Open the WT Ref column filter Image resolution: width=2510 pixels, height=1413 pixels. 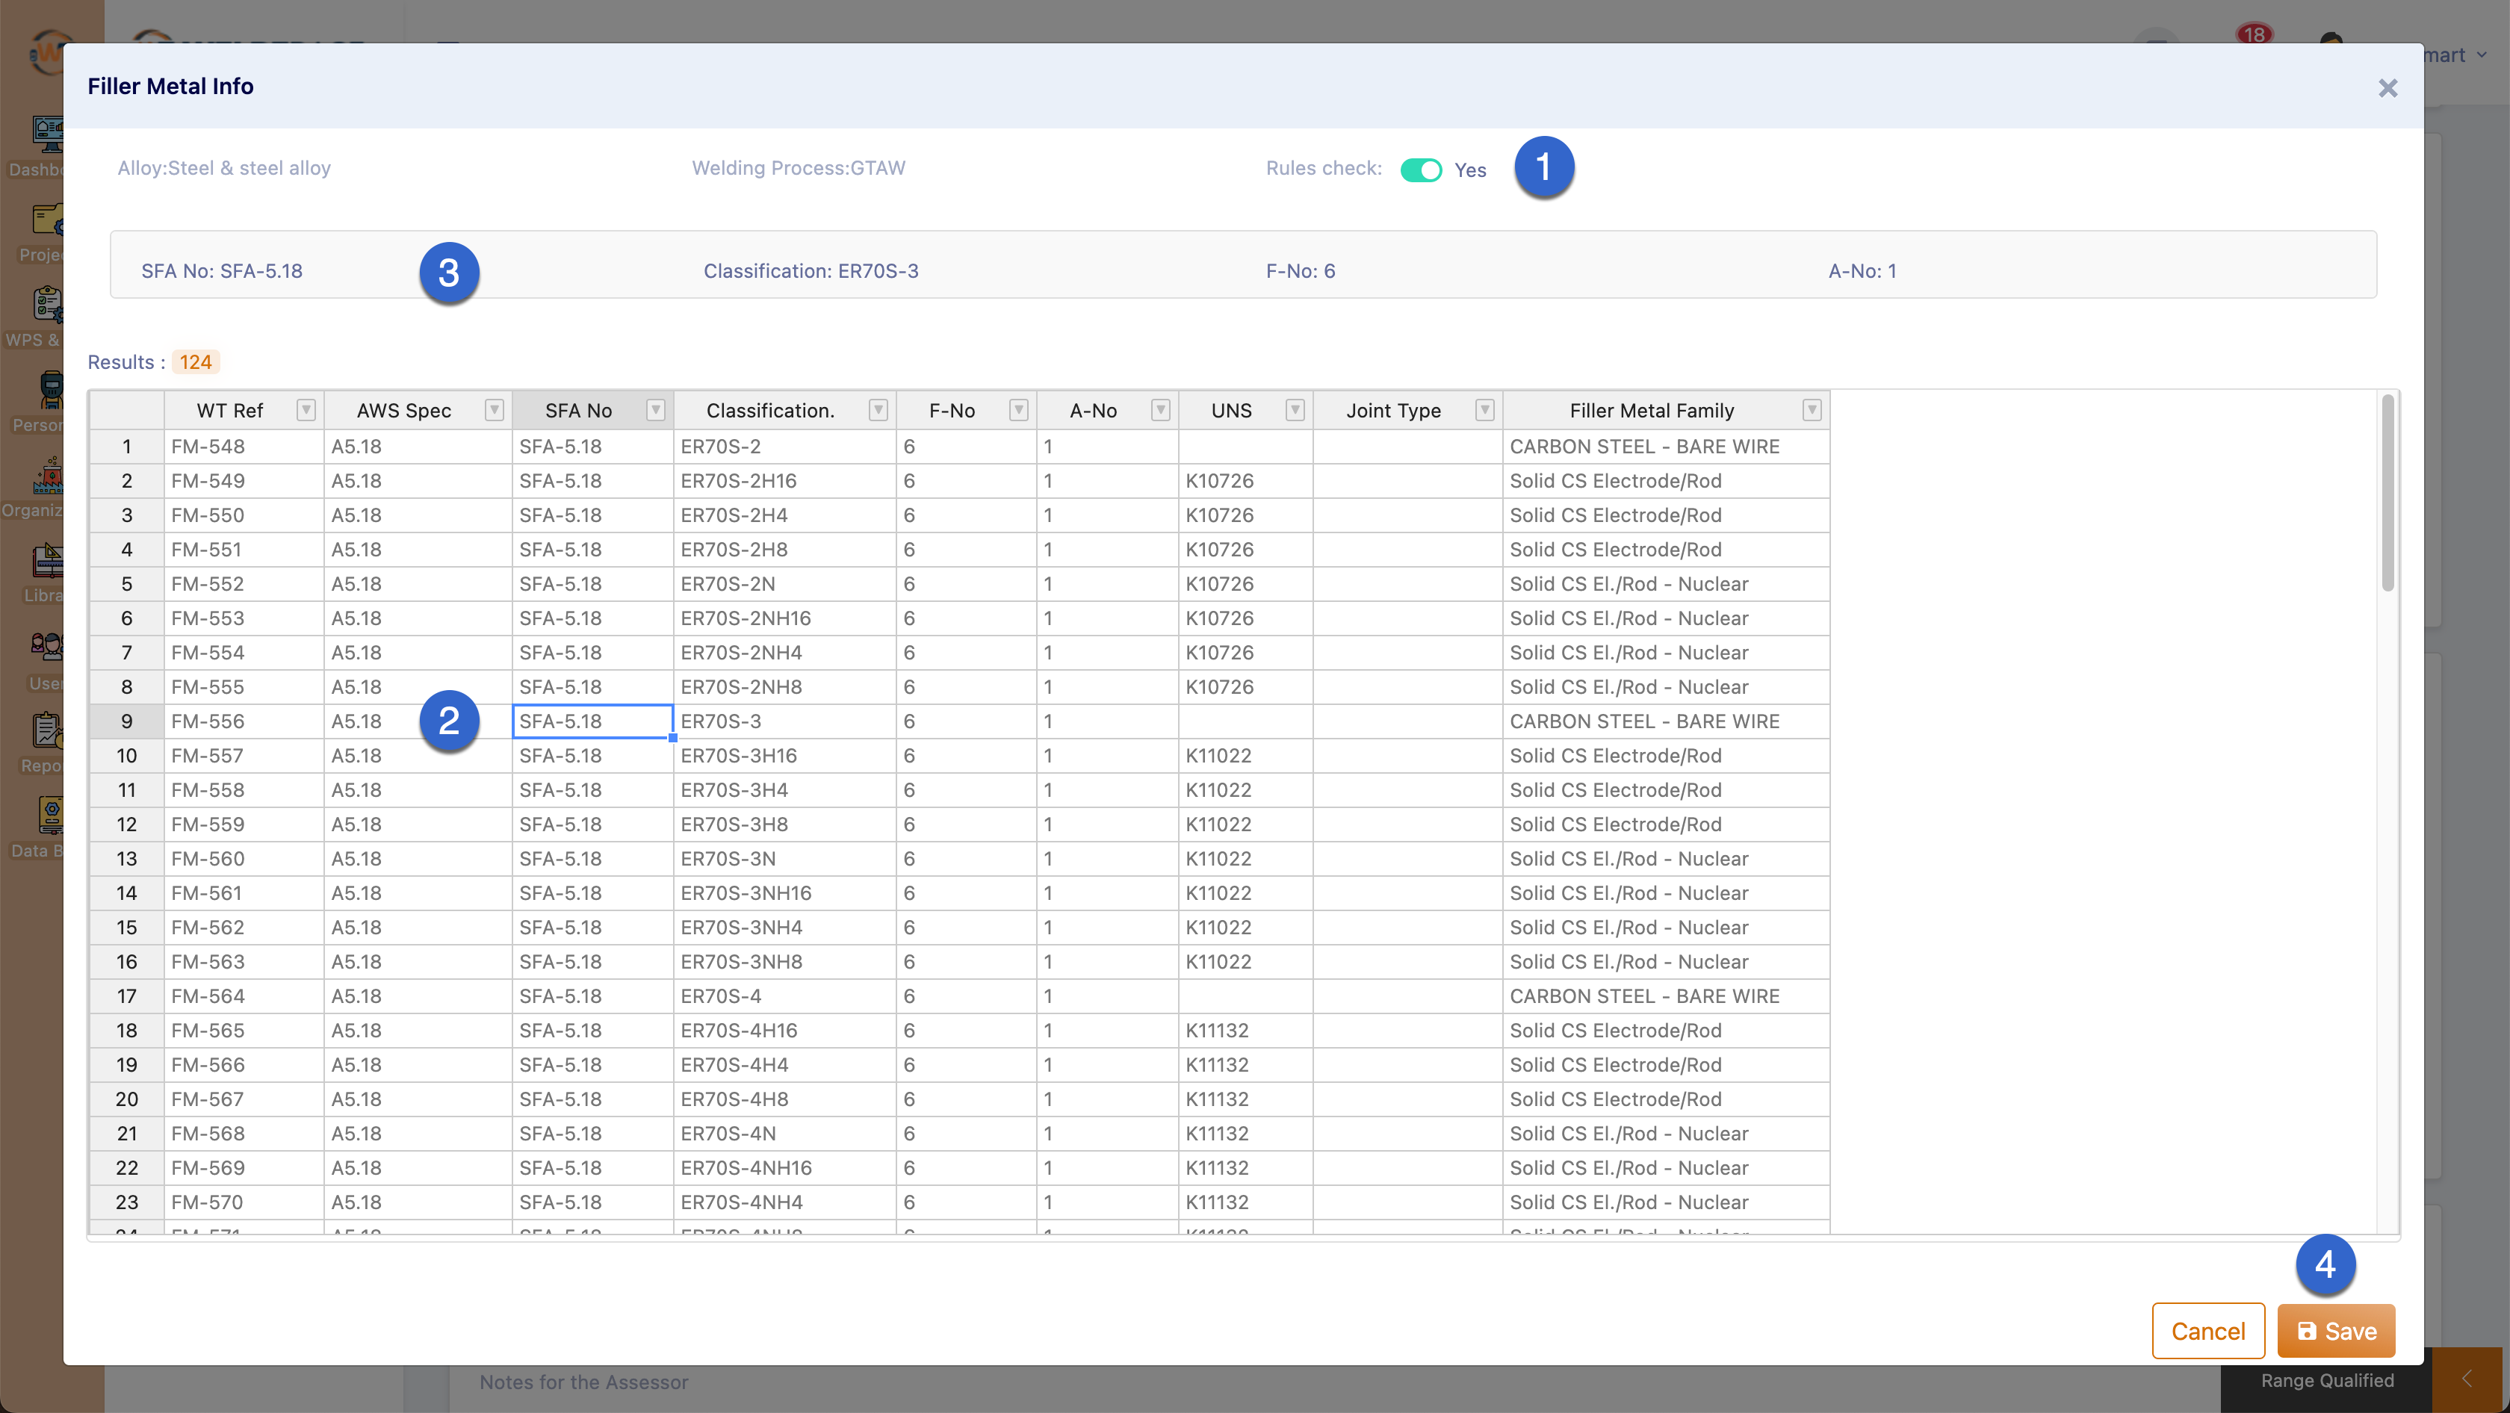tap(306, 410)
